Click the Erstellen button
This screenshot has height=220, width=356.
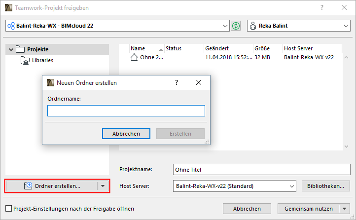pyautogui.click(x=180, y=134)
